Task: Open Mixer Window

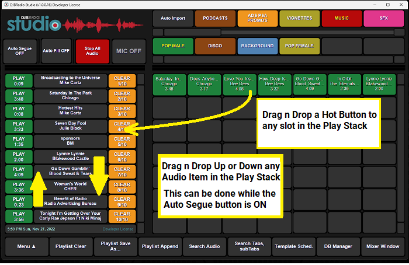Action: tap(383, 247)
